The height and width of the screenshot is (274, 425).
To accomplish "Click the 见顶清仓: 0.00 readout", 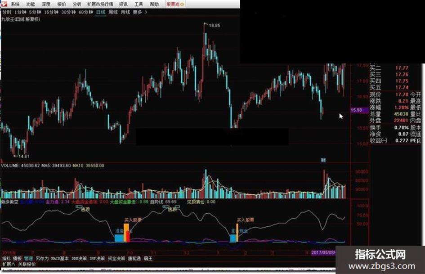I will (x=201, y=202).
